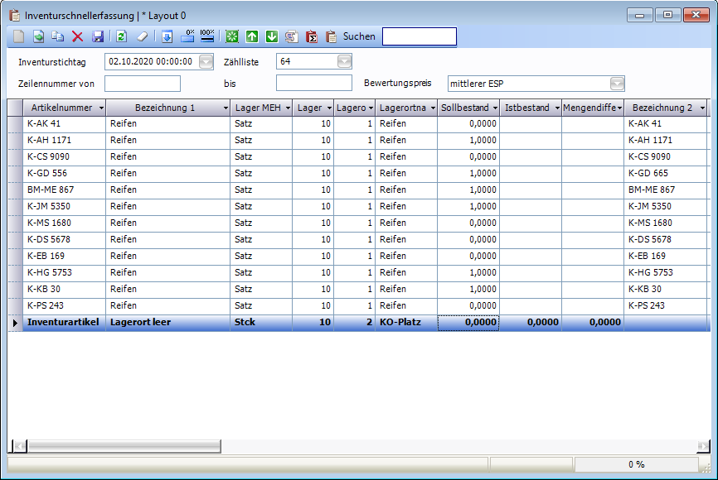Click the Istbestand cell of Inventurartikel row
This screenshot has height=480, width=718.
[x=531, y=323]
